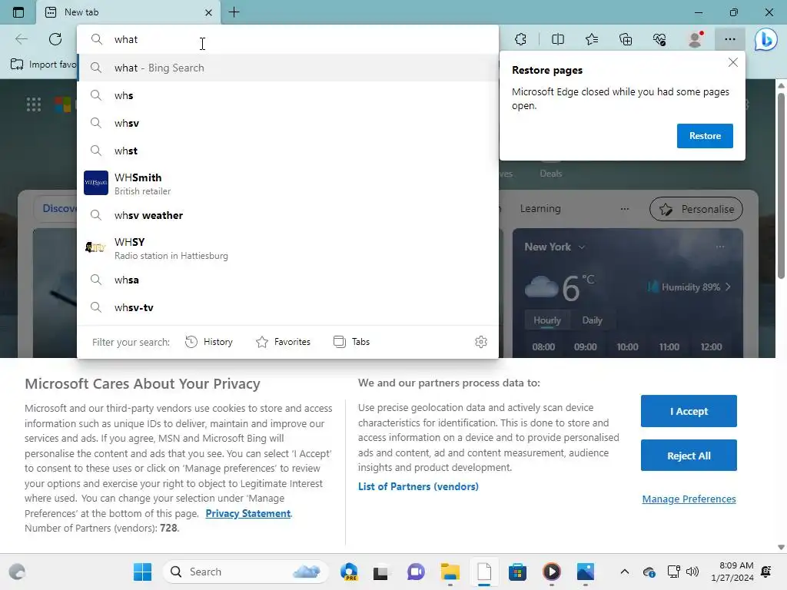Open weather card more options ellipsis
The width and height of the screenshot is (787, 590).
point(720,247)
